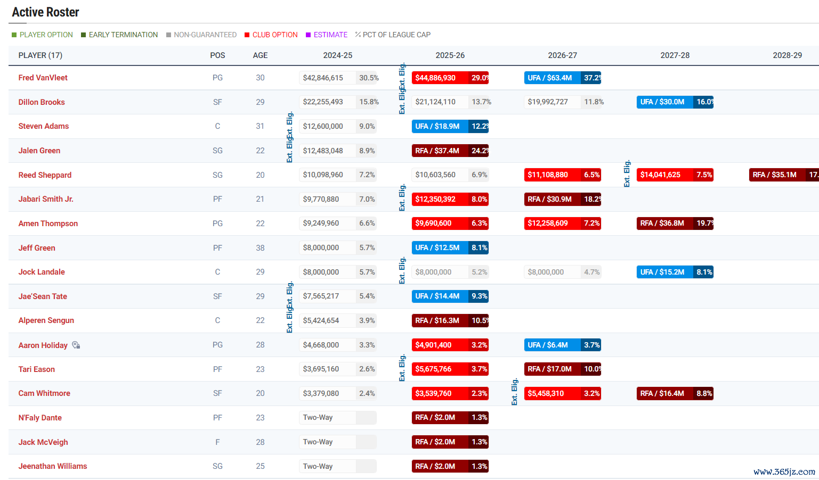The image size is (819, 480).
Task: Click the dark green EARLY TERMINATION legend square
Action: pyautogui.click(x=84, y=35)
